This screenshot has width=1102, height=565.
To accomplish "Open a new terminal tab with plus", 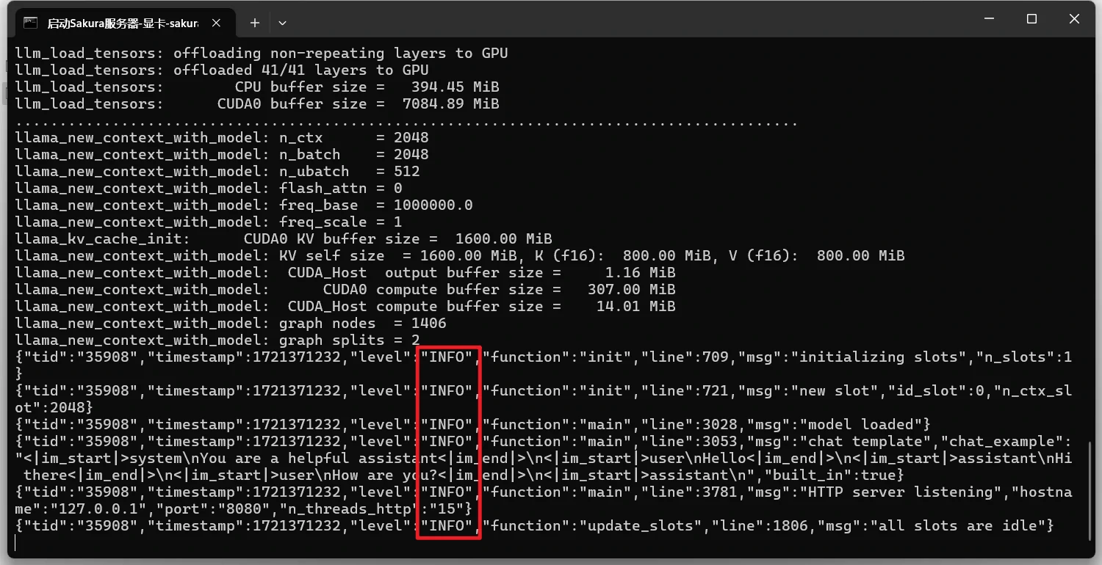I will [254, 23].
